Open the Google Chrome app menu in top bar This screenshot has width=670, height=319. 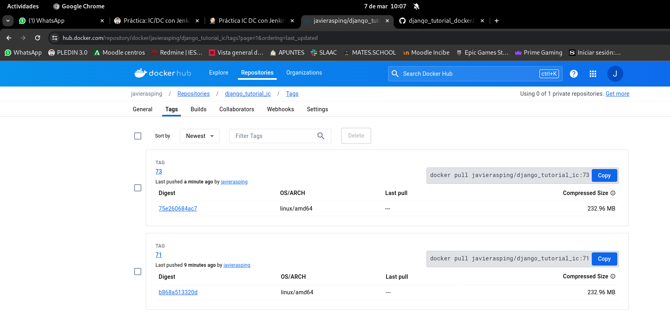pyautogui.click(x=79, y=6)
